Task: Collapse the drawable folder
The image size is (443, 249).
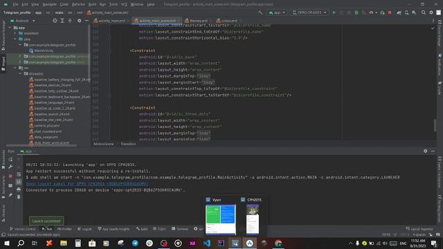Action: pyautogui.click(x=20, y=74)
